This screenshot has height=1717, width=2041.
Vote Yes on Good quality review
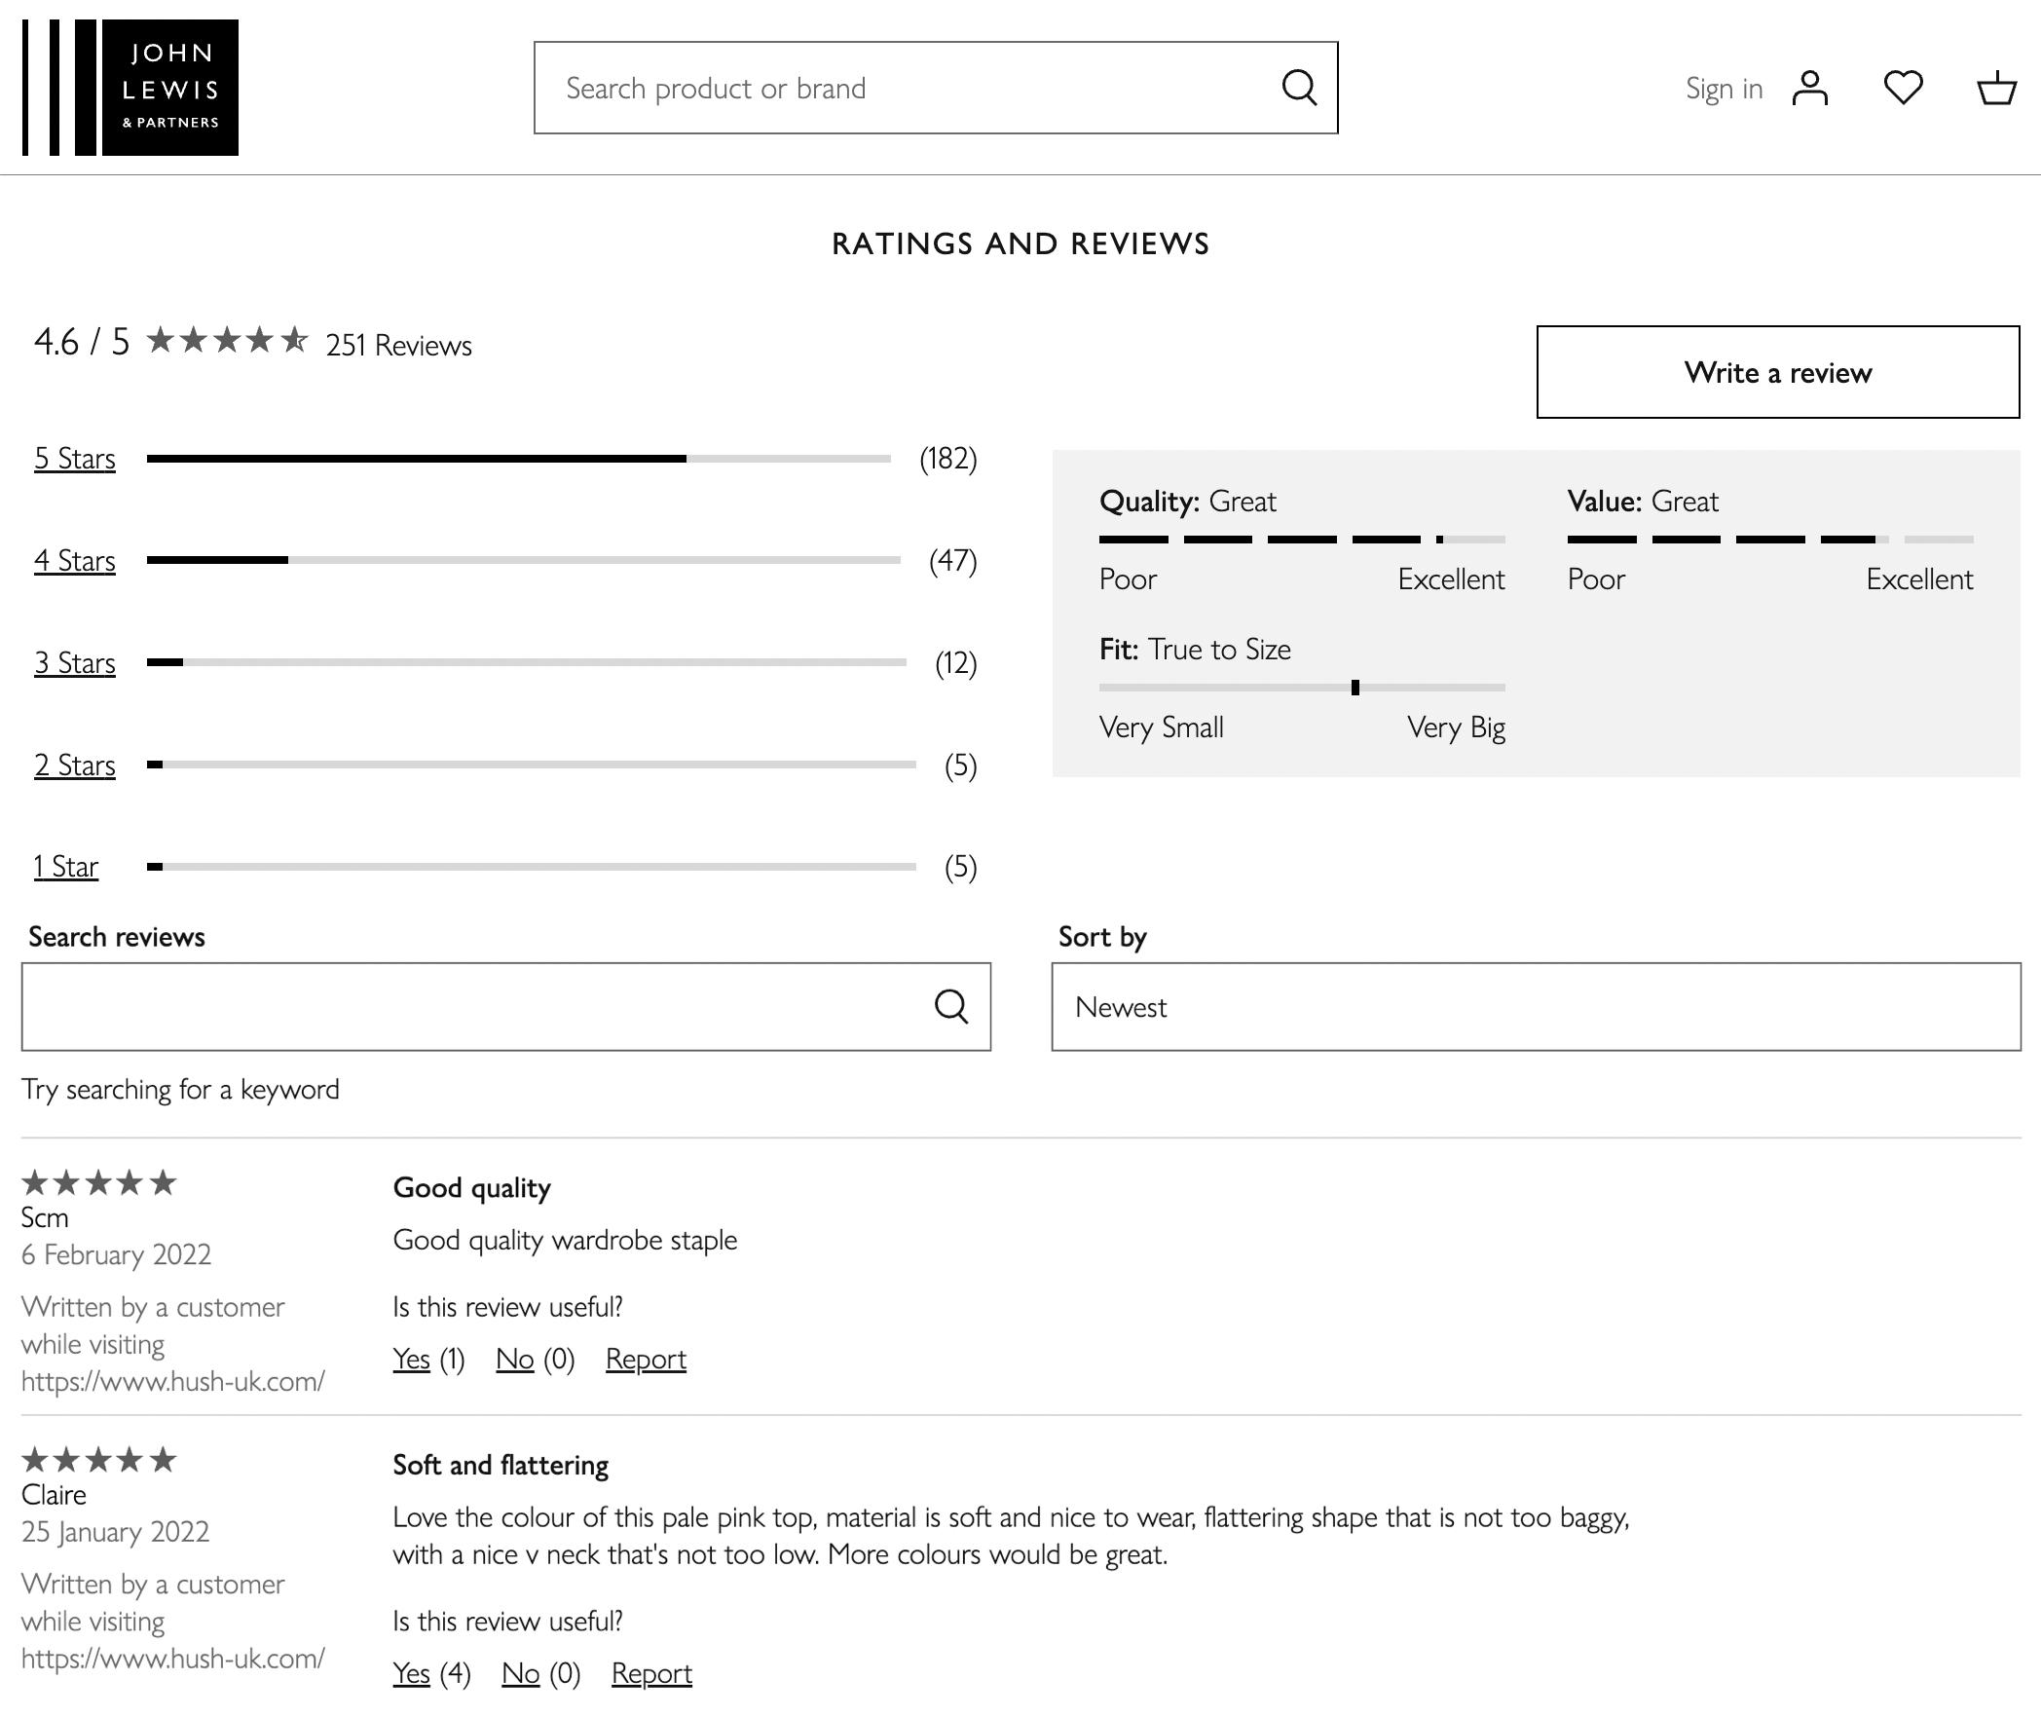(x=411, y=1359)
